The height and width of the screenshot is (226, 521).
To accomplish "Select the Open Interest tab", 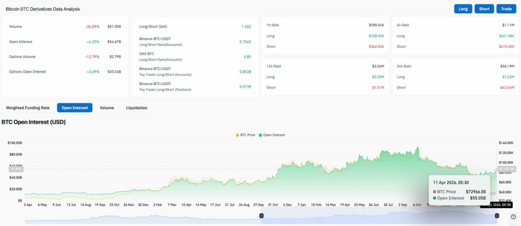I will pos(74,108).
